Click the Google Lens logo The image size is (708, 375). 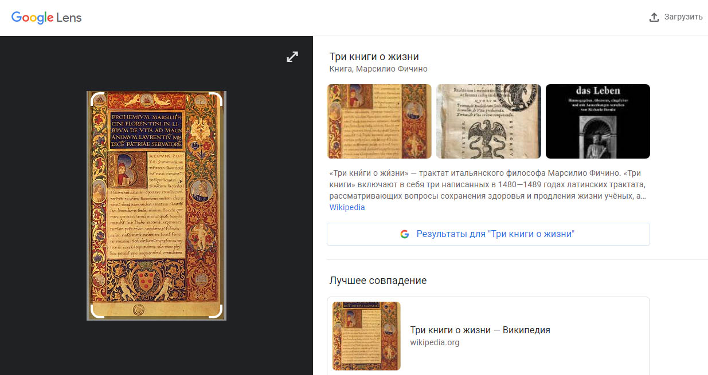(46, 17)
